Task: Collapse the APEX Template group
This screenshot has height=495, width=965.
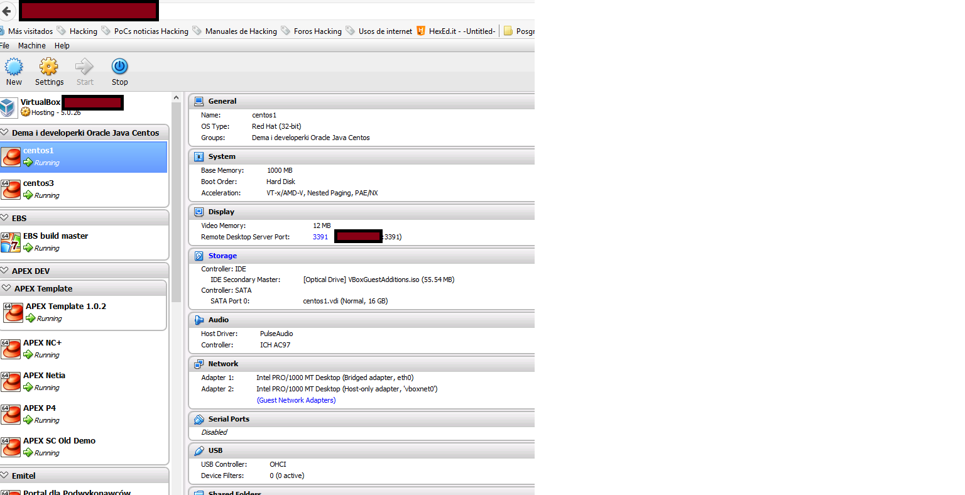Action: tap(7, 288)
